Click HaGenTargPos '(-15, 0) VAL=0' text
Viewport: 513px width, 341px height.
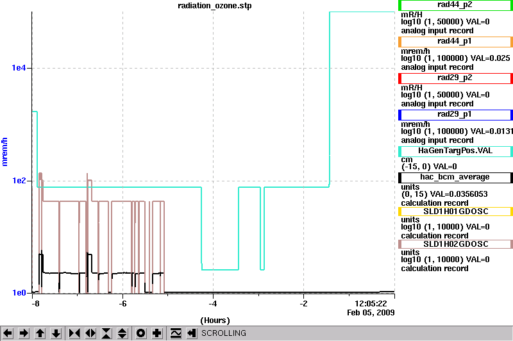pos(429,167)
